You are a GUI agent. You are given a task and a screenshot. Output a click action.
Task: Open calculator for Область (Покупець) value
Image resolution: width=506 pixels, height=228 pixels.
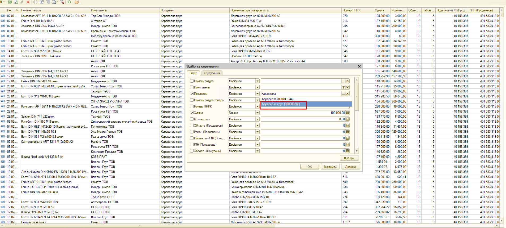(348, 151)
